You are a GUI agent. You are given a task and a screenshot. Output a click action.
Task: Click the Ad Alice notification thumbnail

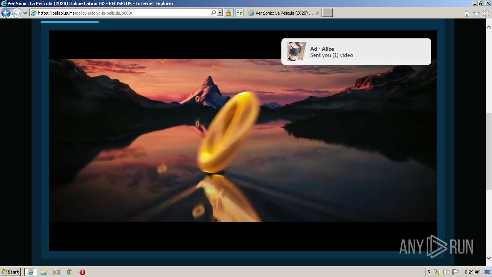(296, 52)
